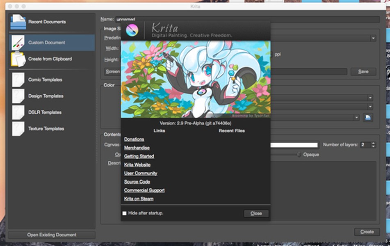Select the DSLR Templates icon
Image resolution: width=390 pixels, height=246 pixels.
coord(18,112)
